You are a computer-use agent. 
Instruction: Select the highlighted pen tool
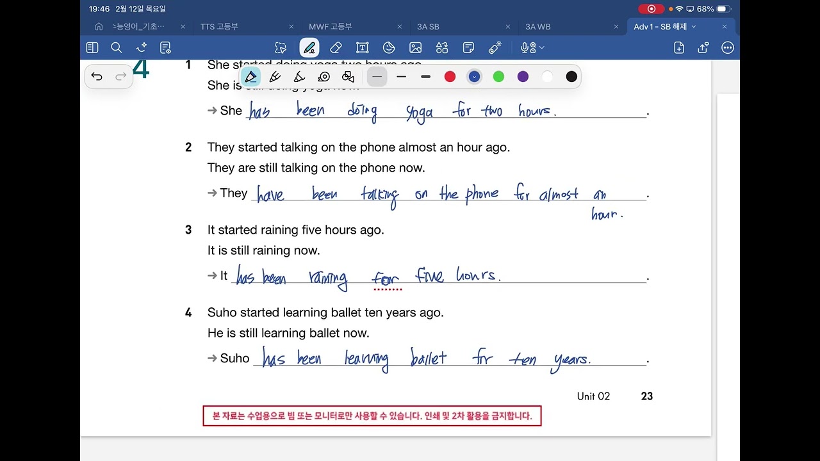309,47
